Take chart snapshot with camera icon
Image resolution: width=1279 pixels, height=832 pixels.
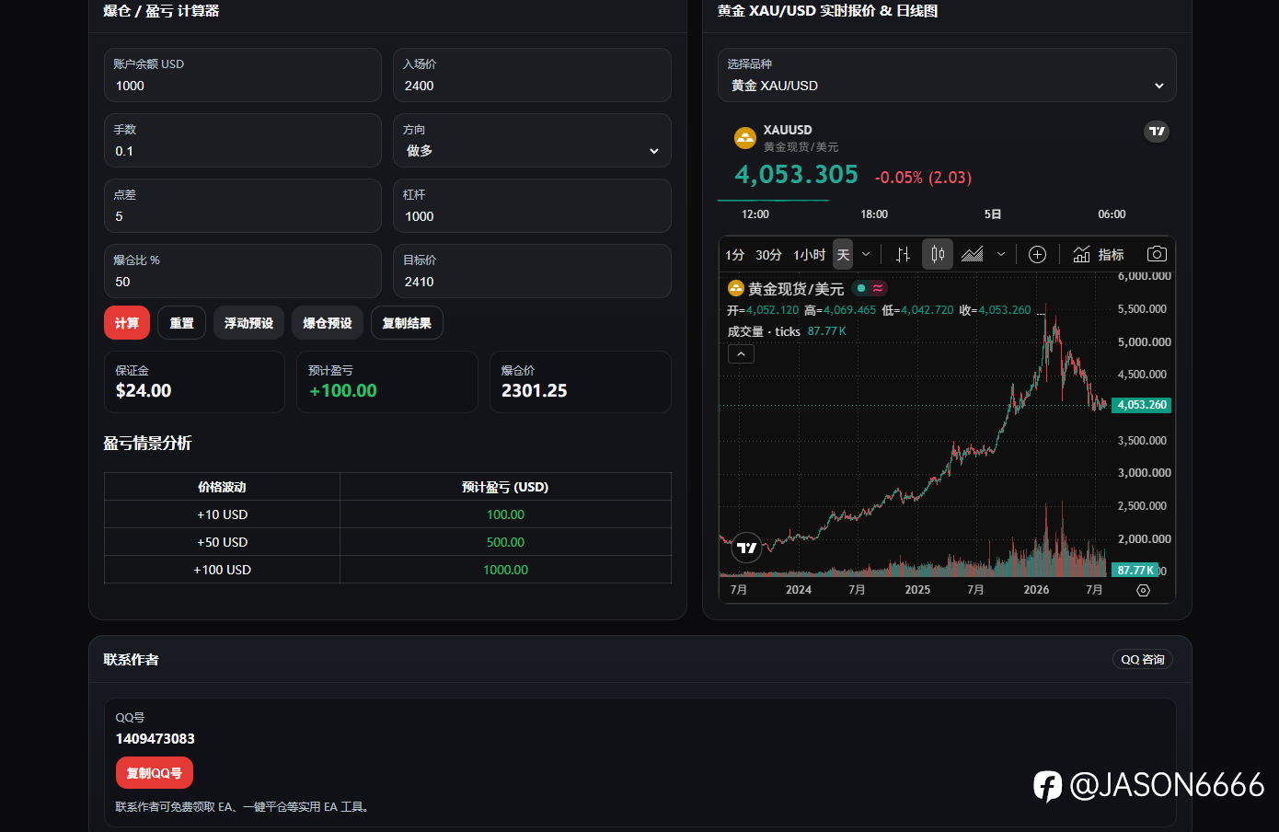coord(1157,254)
